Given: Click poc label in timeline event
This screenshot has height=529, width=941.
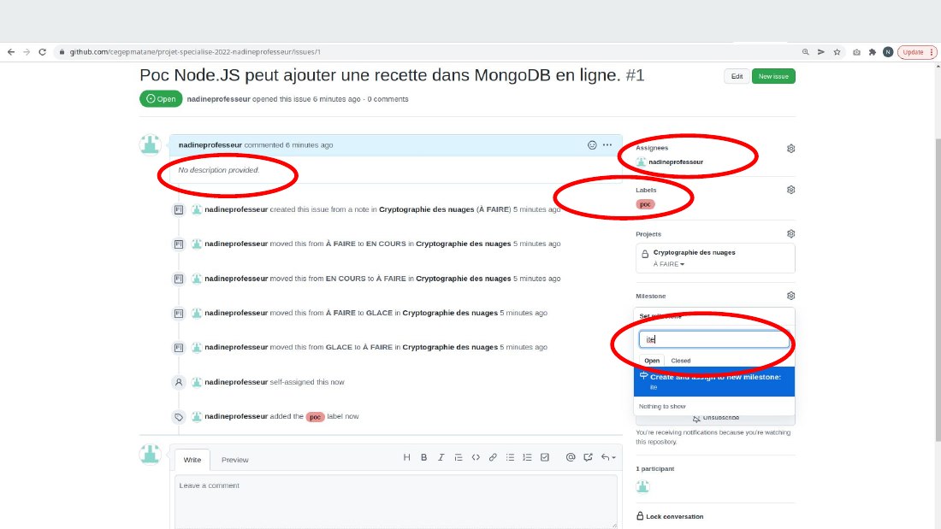Looking at the screenshot, I should point(315,417).
